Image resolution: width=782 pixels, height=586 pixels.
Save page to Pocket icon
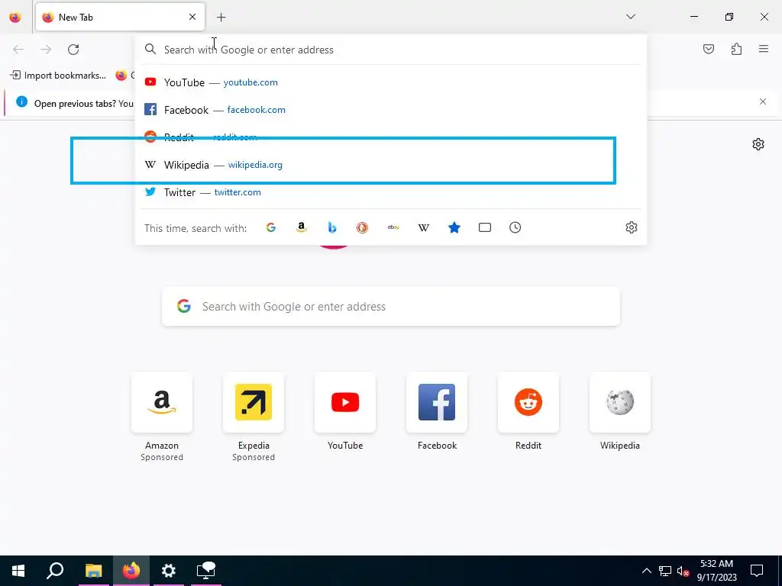pos(708,49)
